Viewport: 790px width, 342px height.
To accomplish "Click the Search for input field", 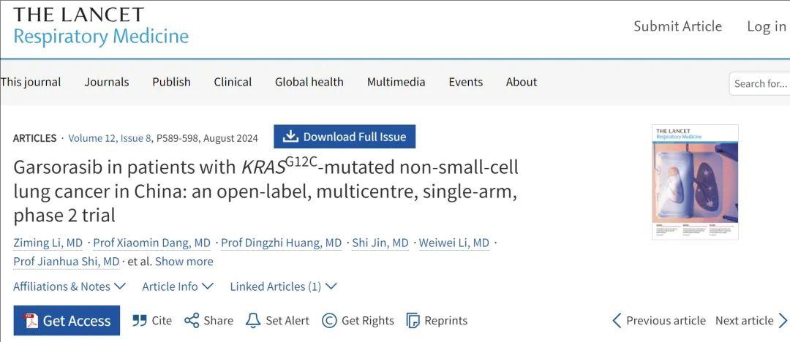I will (760, 83).
